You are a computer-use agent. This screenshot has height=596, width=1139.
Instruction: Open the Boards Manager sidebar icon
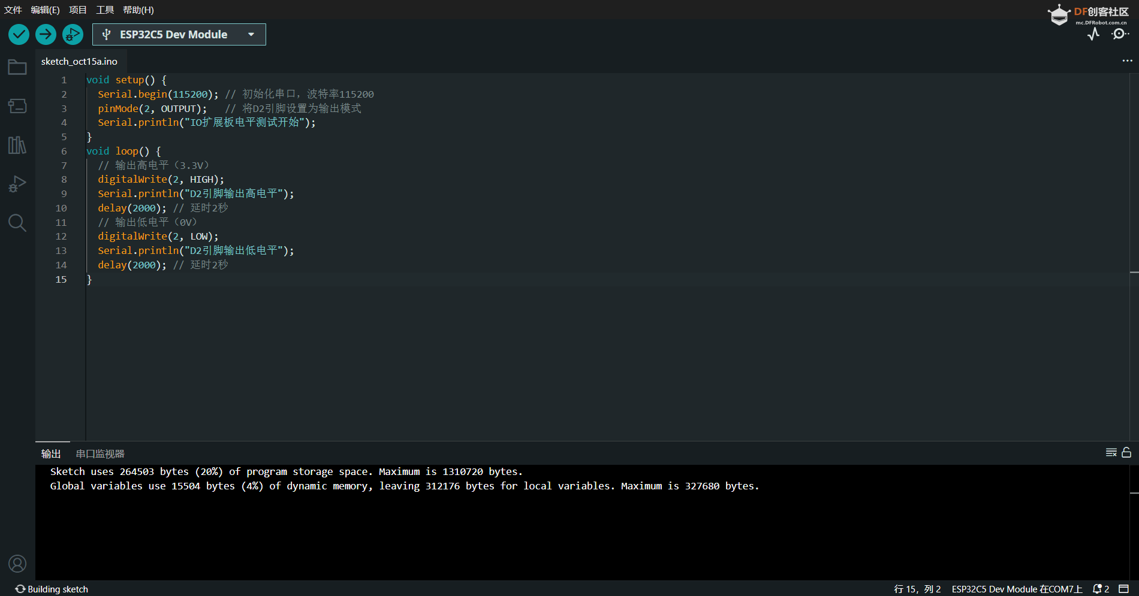[x=17, y=106]
